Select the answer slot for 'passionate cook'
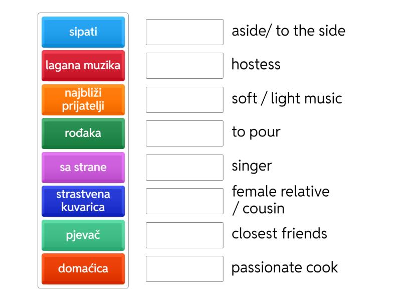Viewport: 401px width, 301px height. pos(184,268)
